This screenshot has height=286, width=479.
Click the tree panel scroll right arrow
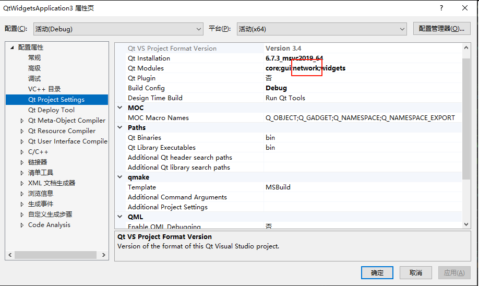tap(103, 255)
